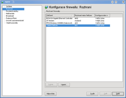Click the Změnit button

[51, 85]
